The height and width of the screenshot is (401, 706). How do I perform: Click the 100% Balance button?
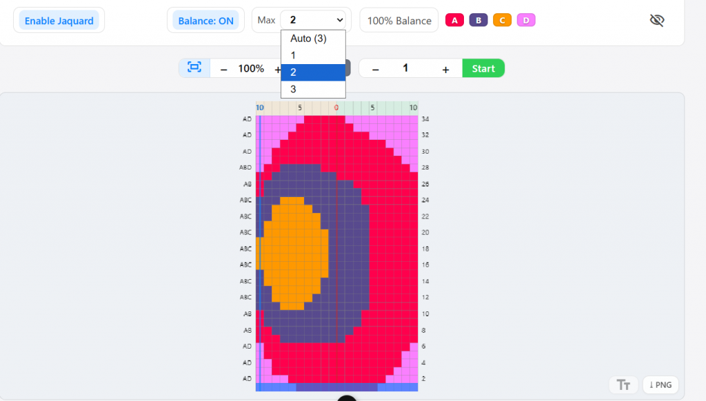[399, 21]
